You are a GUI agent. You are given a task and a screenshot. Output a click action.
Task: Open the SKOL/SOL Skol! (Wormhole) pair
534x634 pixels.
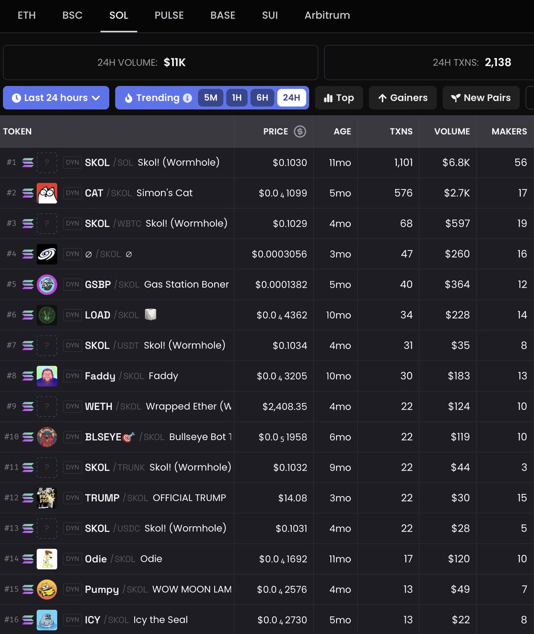[x=267, y=163]
